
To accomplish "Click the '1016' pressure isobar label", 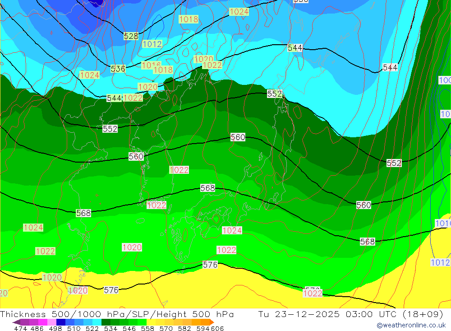I will pyautogui.click(x=151, y=65).
